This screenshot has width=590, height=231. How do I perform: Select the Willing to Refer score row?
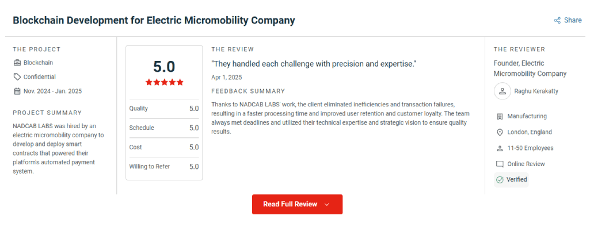coord(164,167)
